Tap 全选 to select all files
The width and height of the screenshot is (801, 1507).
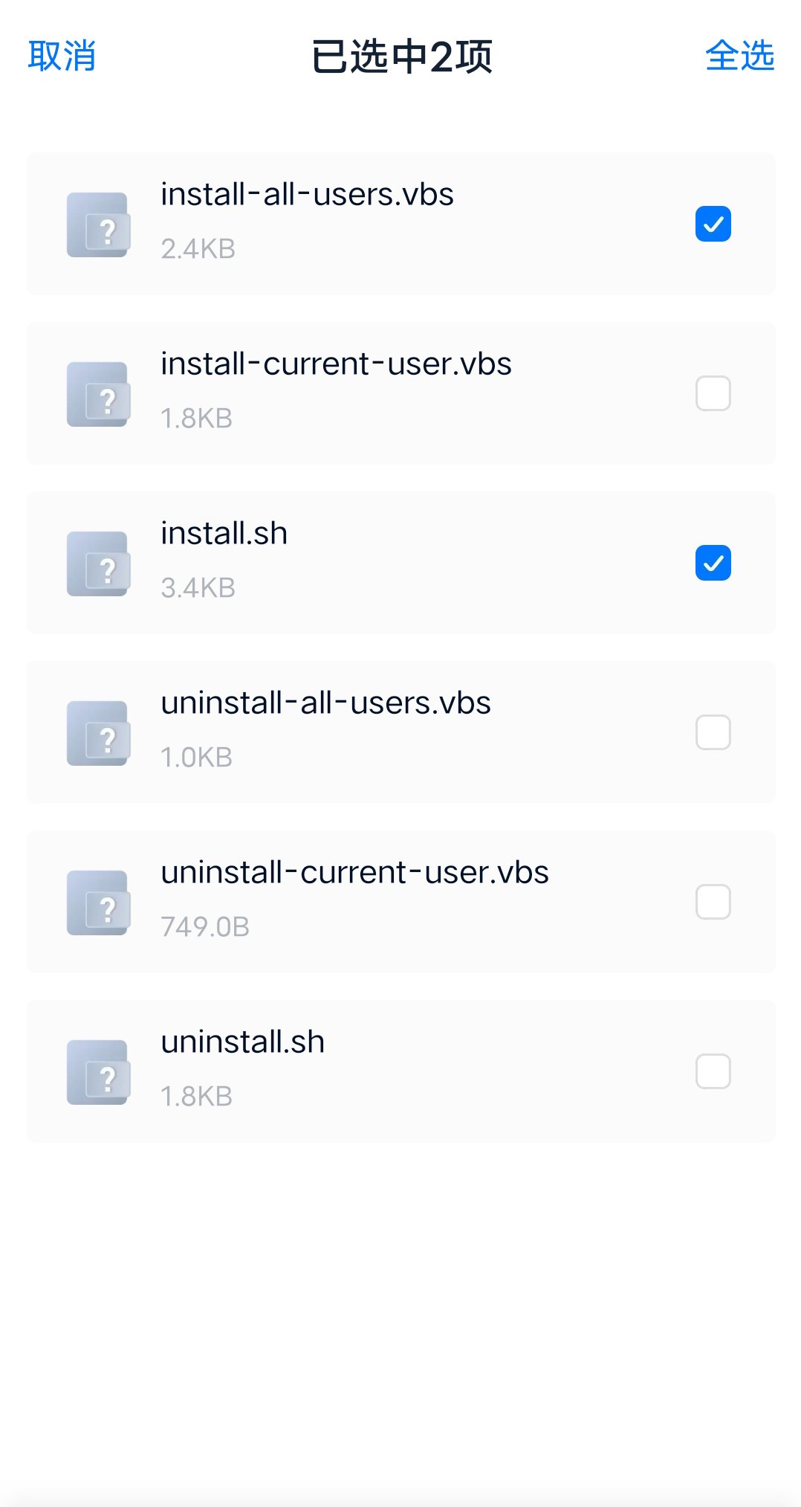pos(739,57)
